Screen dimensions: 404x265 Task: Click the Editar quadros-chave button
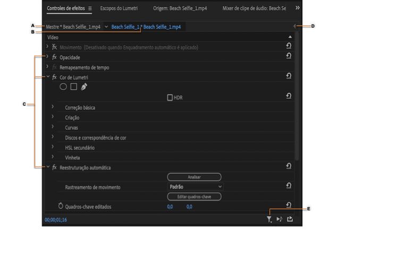pos(194,196)
